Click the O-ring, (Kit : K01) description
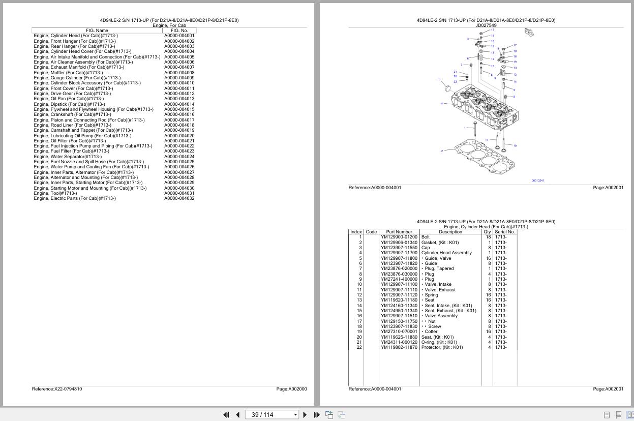Viewport: 634px width, 421px height. click(x=439, y=342)
